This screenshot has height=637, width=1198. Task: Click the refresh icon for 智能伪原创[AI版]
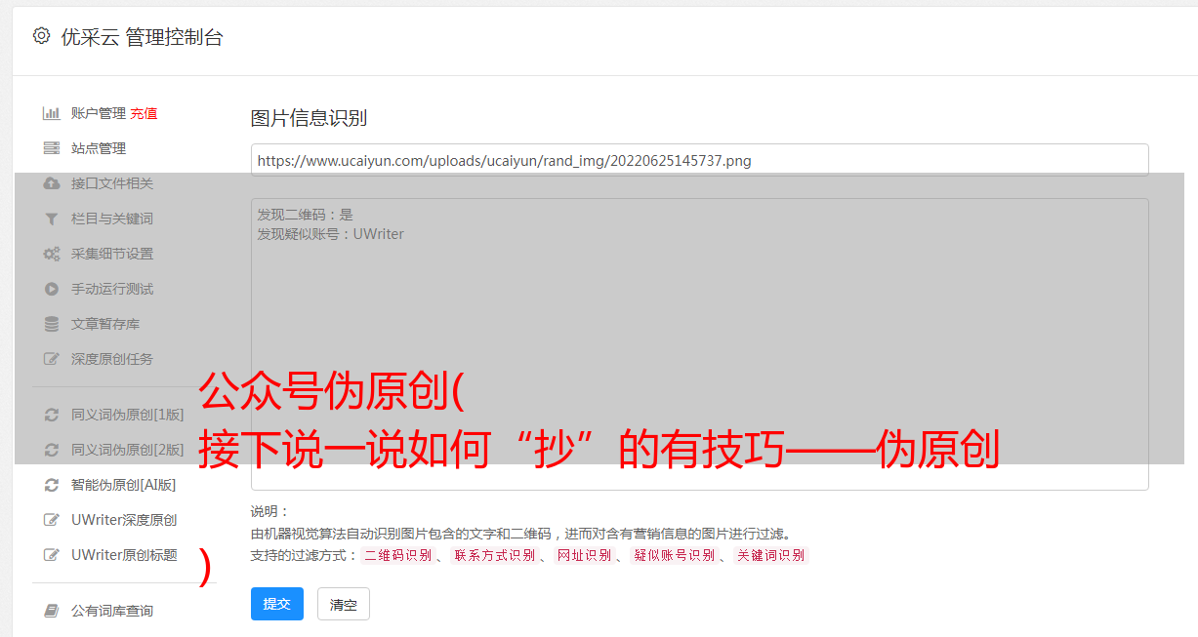tap(52, 485)
